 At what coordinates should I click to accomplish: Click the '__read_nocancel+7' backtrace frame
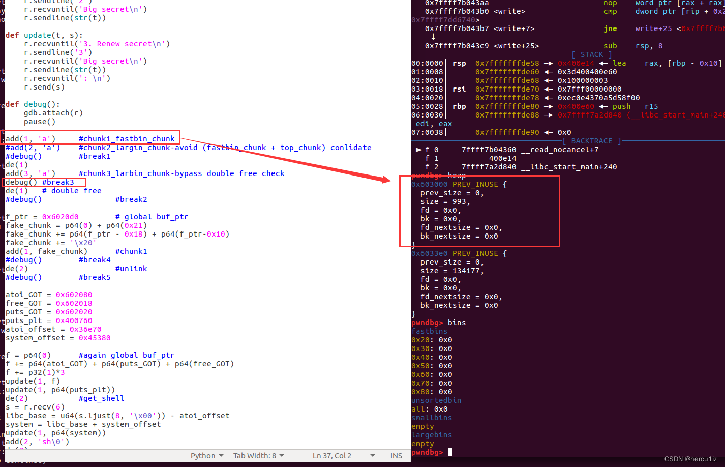[560, 150]
